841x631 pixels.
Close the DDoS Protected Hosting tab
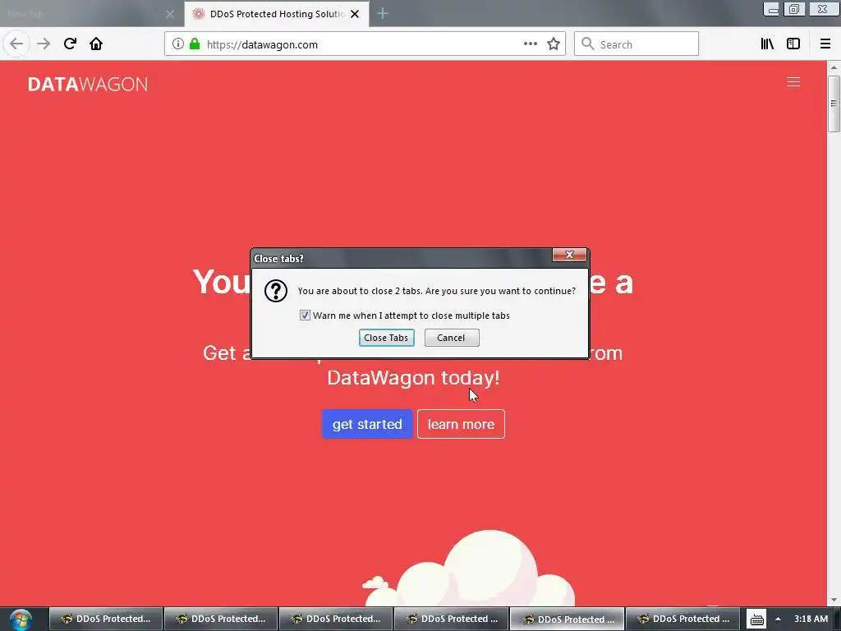tap(355, 14)
